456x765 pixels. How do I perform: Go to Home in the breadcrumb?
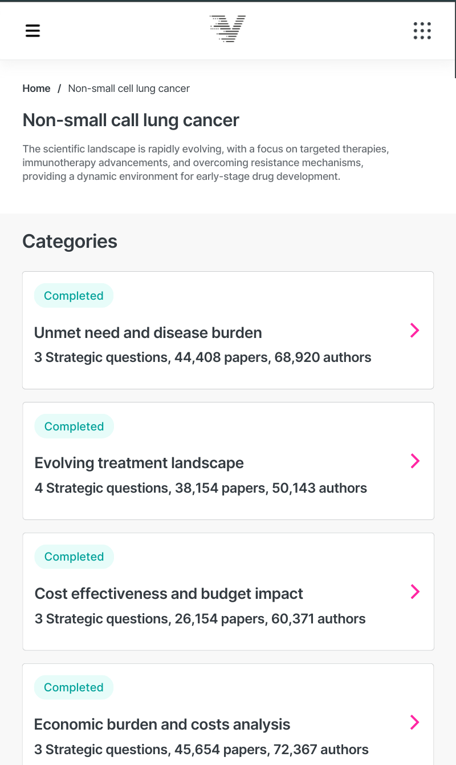click(36, 88)
